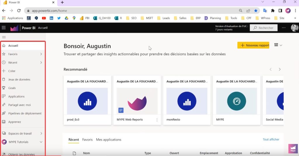This screenshot has height=156, width=299.
Task: Open the prod_Ex3 recommended card
Action: [x=87, y=100]
